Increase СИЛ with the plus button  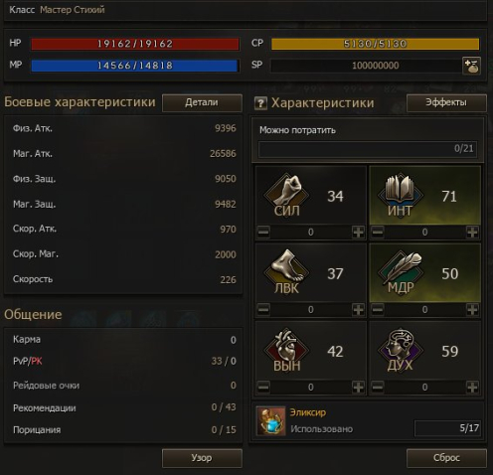pos(358,233)
